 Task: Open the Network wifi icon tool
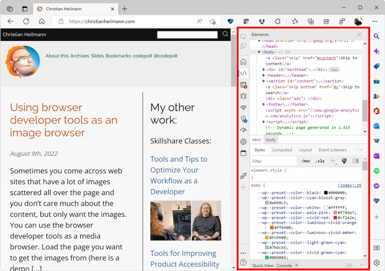pos(243,107)
